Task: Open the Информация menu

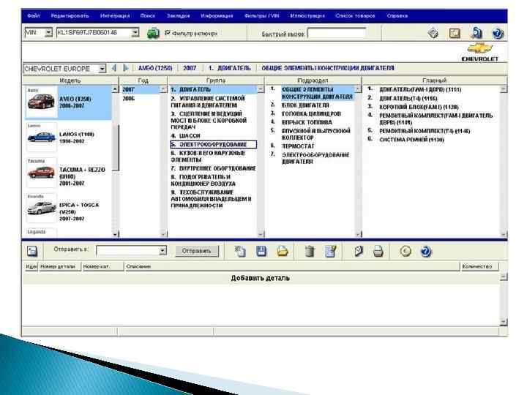Action: click(217, 16)
